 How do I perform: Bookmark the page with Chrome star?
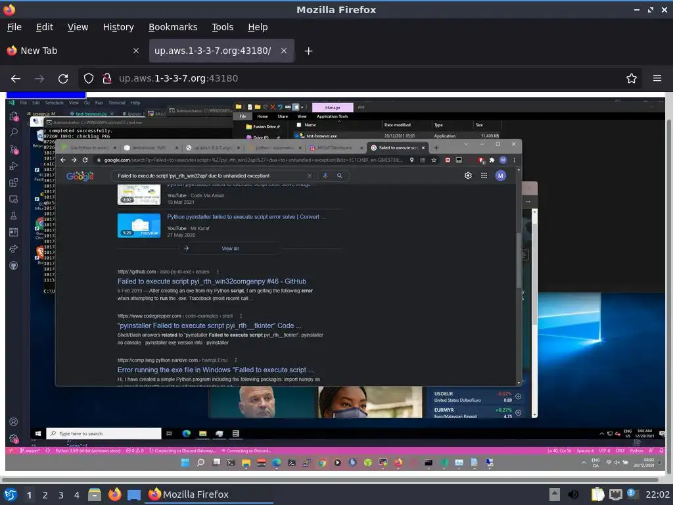(434, 160)
